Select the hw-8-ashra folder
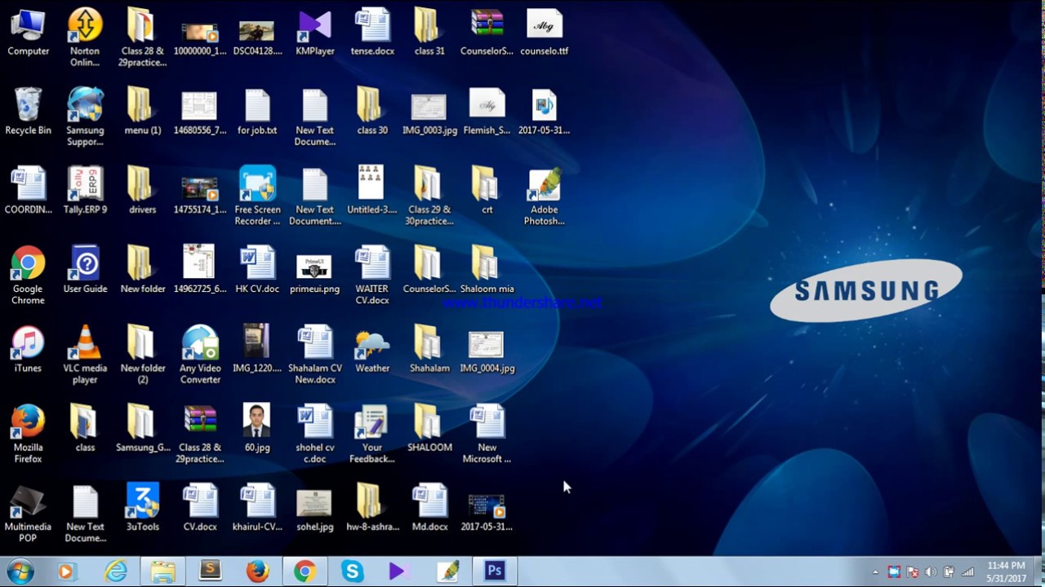Image resolution: width=1045 pixels, height=587 pixels. pyautogui.click(x=372, y=507)
